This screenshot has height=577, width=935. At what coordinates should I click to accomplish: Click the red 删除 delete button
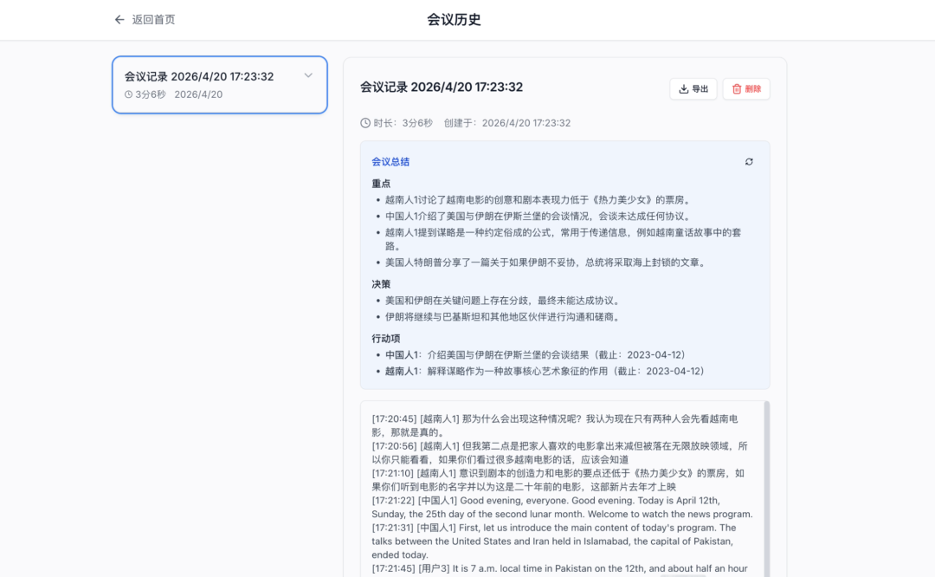[x=746, y=89]
